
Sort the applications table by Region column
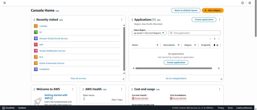coord(195,45)
